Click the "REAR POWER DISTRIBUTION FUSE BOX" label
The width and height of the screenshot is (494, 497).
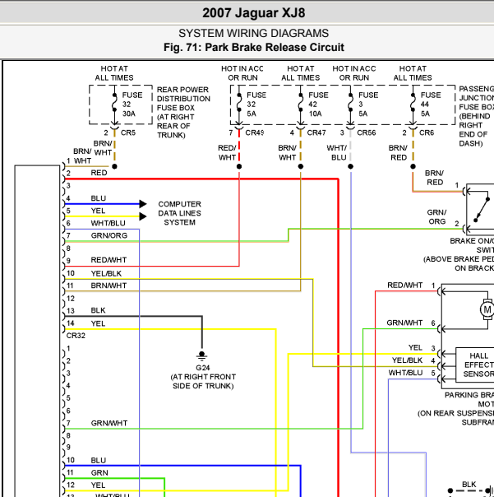click(x=183, y=99)
